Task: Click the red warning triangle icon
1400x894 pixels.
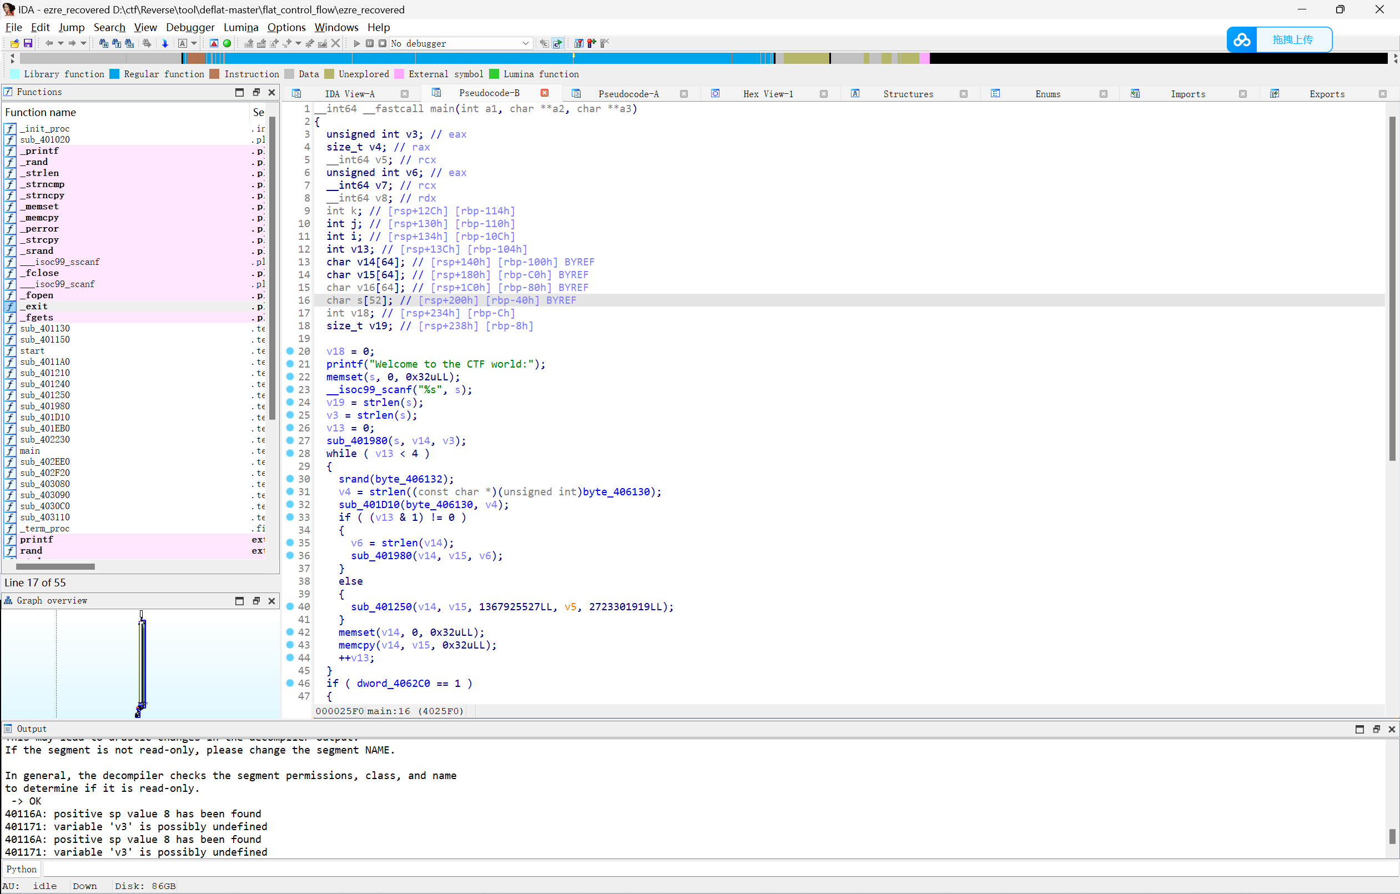Action: point(214,44)
